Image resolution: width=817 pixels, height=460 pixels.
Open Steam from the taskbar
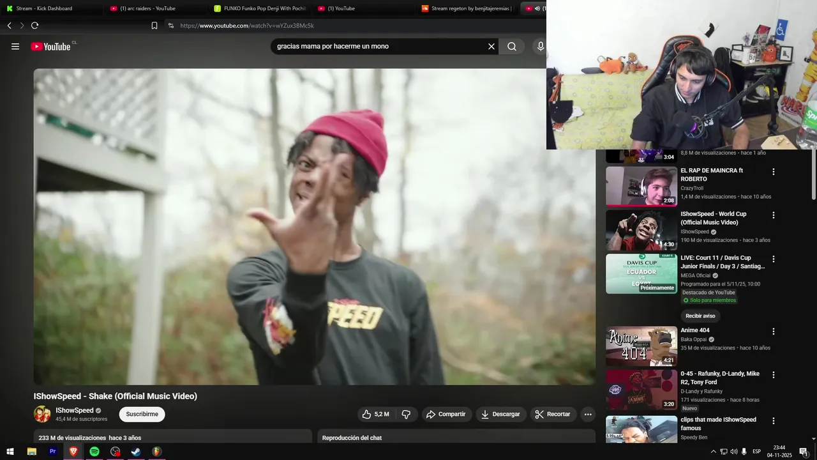(136, 452)
